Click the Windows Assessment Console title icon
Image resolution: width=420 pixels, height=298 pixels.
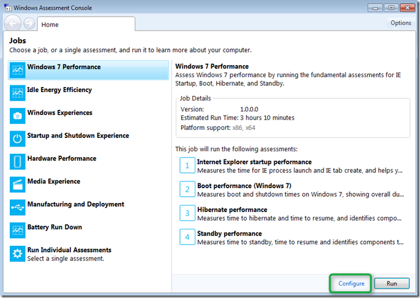click(x=8, y=7)
